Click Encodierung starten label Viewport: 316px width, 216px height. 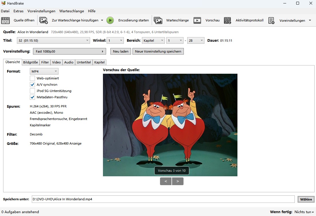tap(133, 20)
